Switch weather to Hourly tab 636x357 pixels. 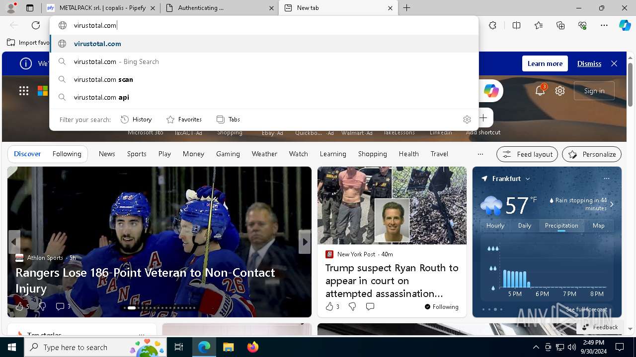(495, 226)
